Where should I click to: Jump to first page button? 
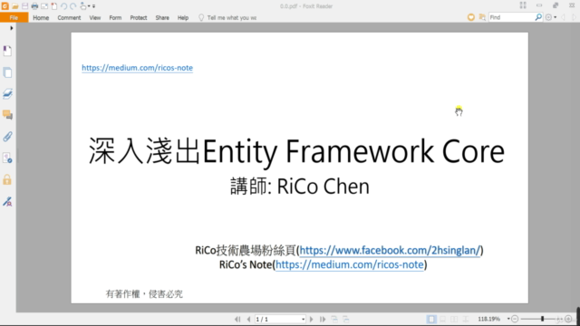tap(237, 319)
